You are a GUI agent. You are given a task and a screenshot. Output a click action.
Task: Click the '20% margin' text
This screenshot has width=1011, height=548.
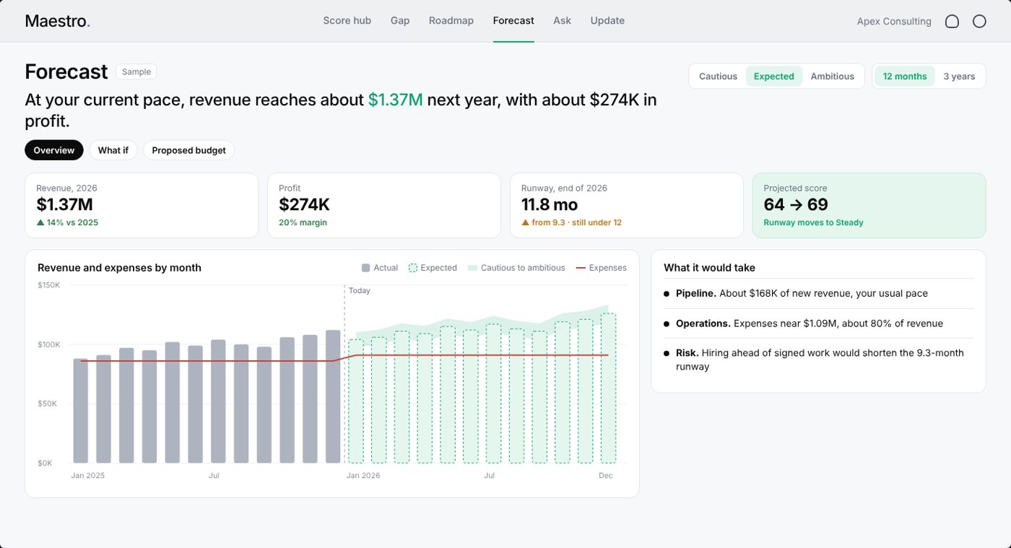[x=303, y=222]
